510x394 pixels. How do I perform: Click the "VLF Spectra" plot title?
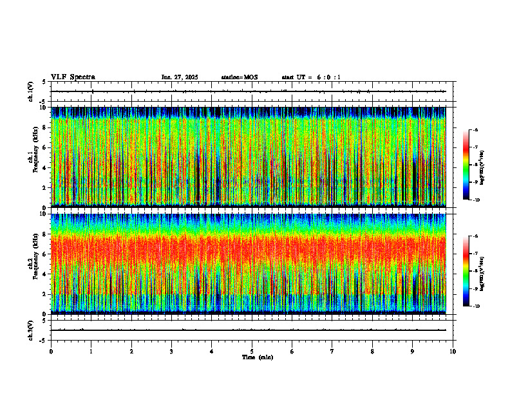(x=73, y=77)
